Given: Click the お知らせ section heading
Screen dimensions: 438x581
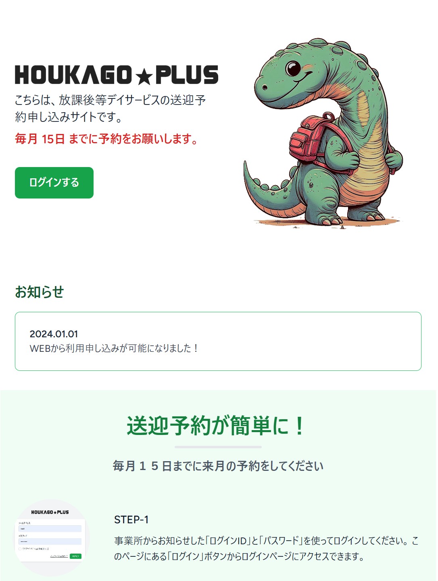Looking at the screenshot, I should [x=40, y=292].
